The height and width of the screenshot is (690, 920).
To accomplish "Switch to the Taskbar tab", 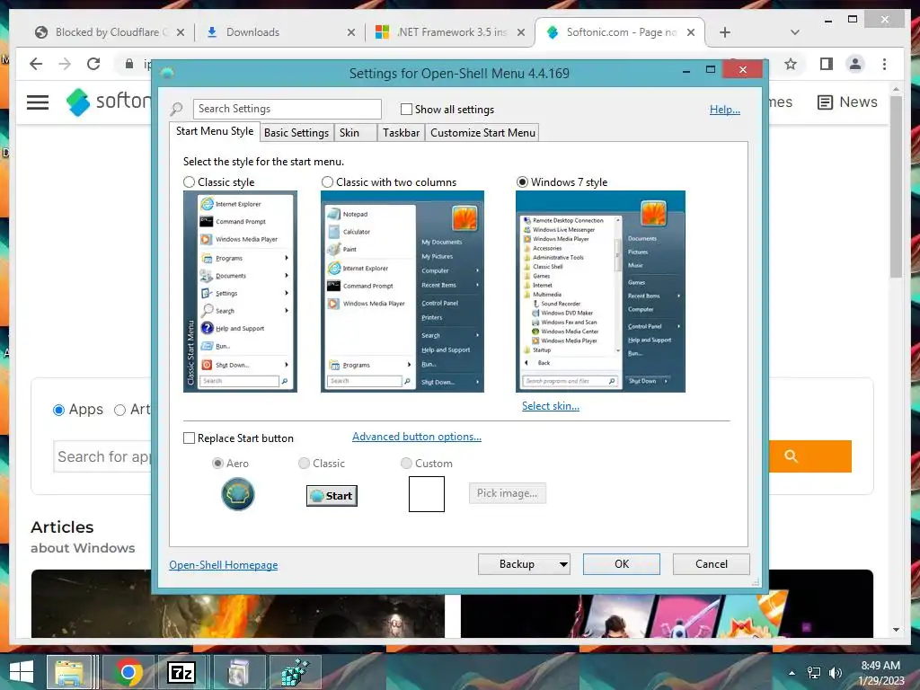I will 401,133.
